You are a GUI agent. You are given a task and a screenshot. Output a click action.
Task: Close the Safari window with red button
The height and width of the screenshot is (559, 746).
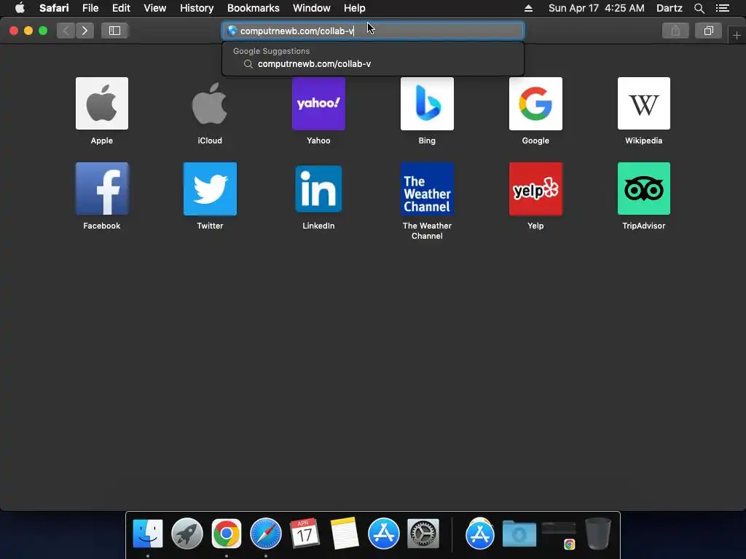pyautogui.click(x=14, y=31)
